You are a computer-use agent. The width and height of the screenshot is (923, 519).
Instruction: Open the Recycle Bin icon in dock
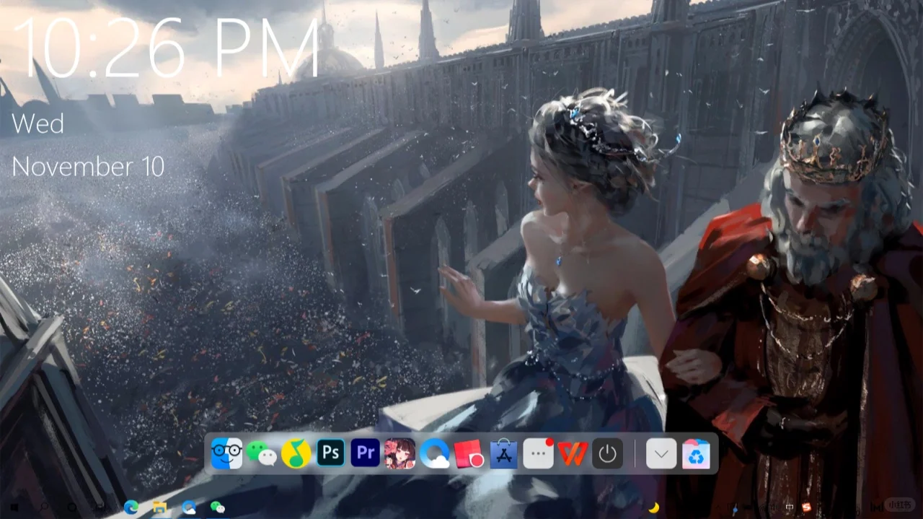coord(696,453)
